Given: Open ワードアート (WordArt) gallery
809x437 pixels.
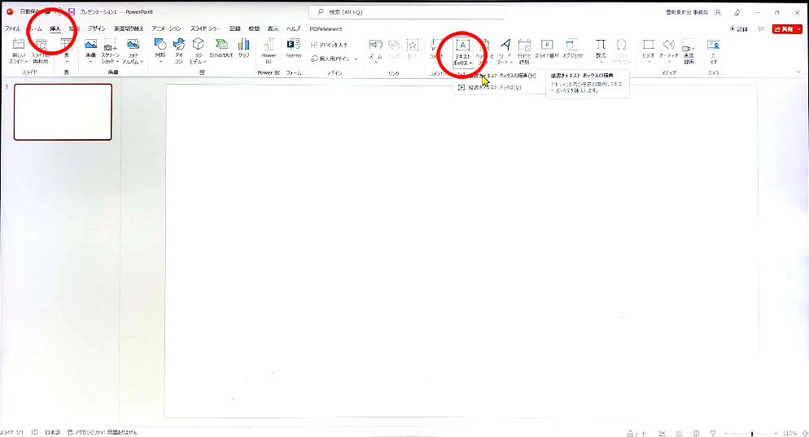Looking at the screenshot, I should pos(505,51).
